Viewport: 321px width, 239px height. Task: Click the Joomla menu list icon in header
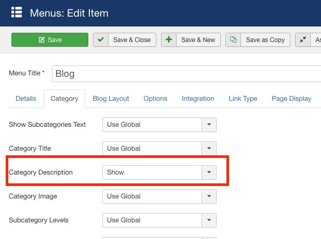17,12
